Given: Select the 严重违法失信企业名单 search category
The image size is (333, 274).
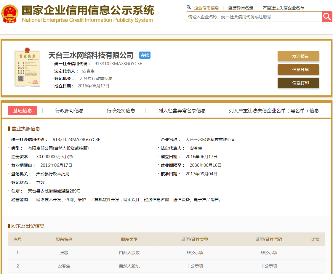Looking at the screenshot, I should (x=283, y=8).
